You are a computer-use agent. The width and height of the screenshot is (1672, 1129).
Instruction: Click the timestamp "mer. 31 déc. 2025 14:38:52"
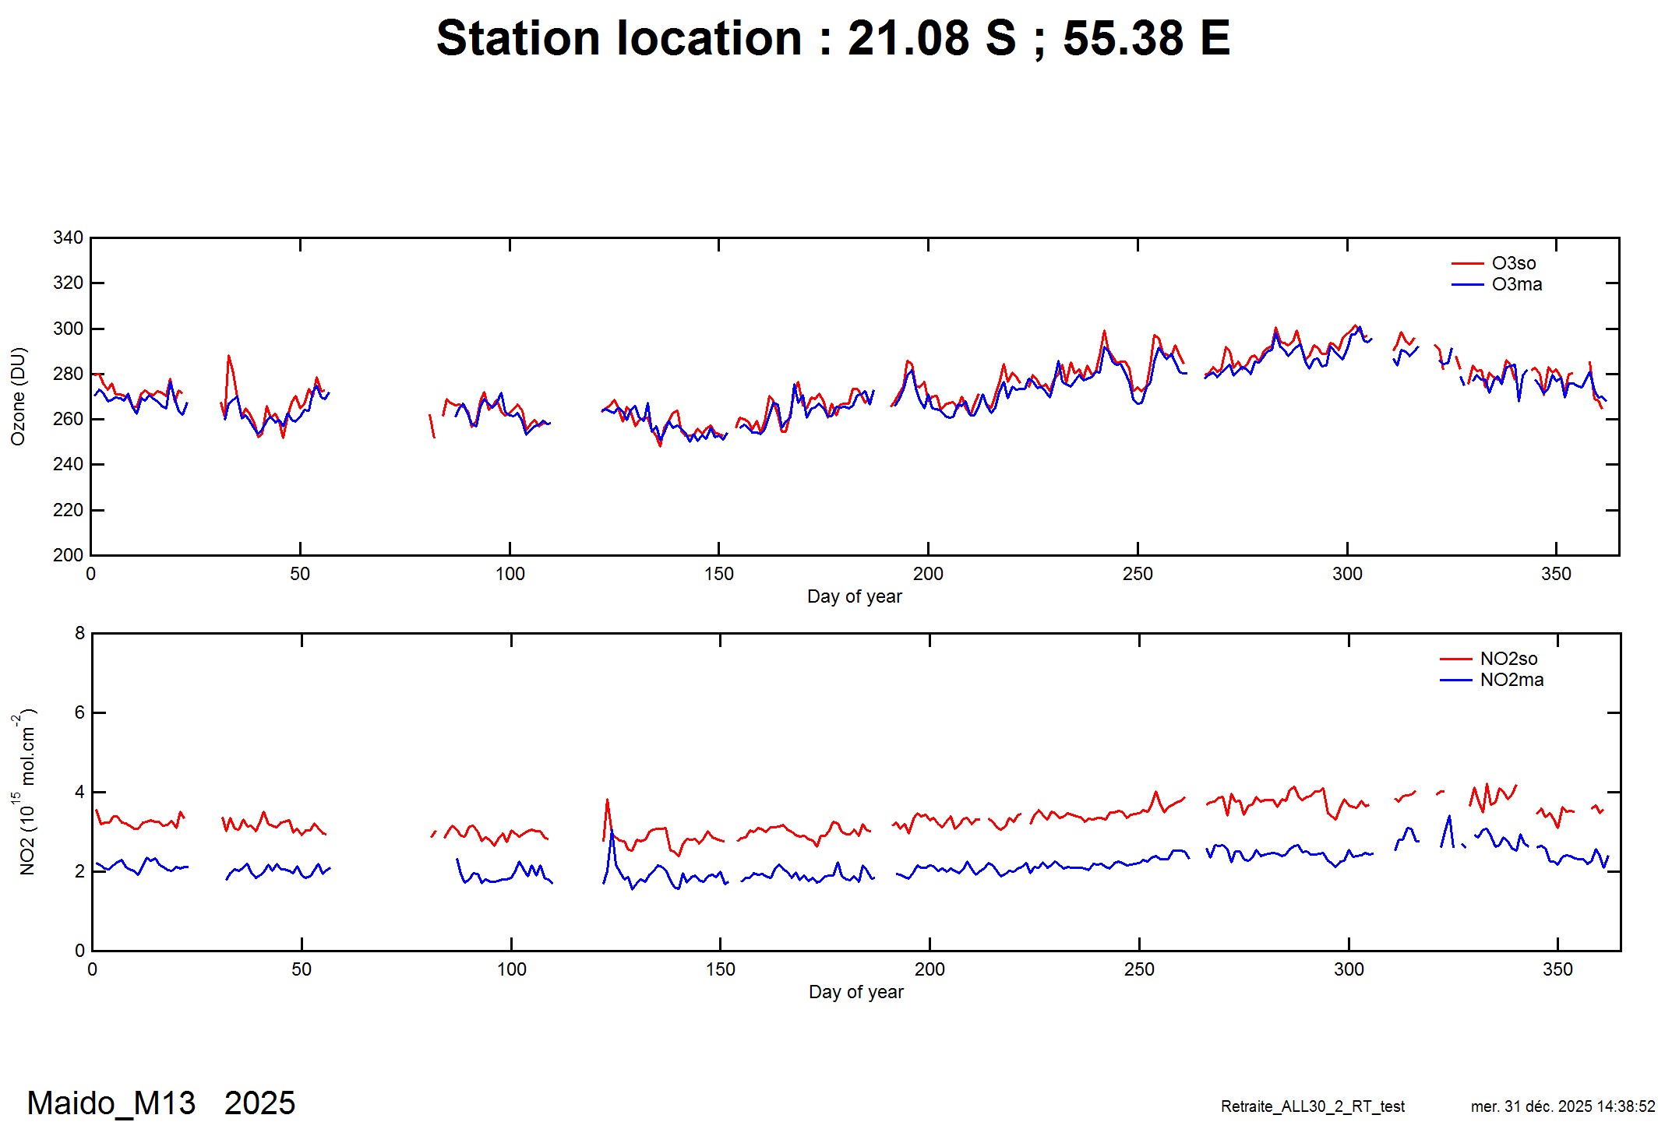tap(1563, 1106)
